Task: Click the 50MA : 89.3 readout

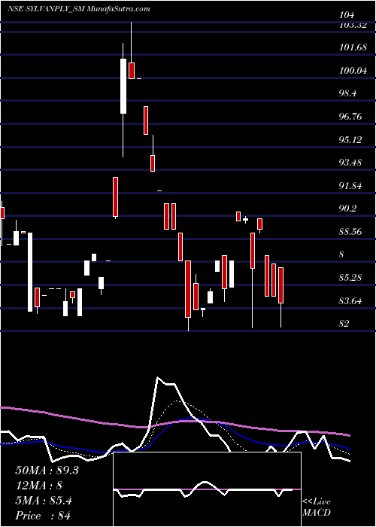Action: [x=47, y=471]
